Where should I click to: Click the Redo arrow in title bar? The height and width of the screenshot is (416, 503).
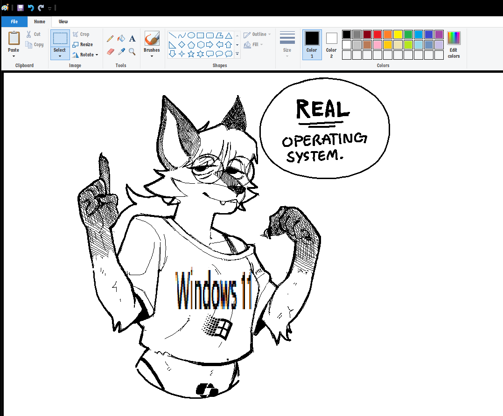[41, 8]
